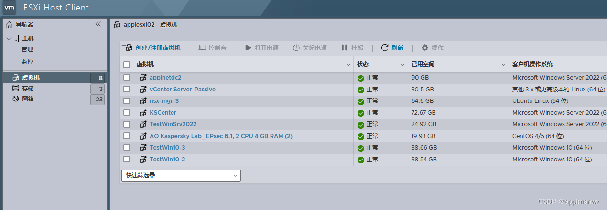This screenshot has height=210, width=607.
Task: Click the VM icon of TestWin10-2
Action: pos(143,160)
